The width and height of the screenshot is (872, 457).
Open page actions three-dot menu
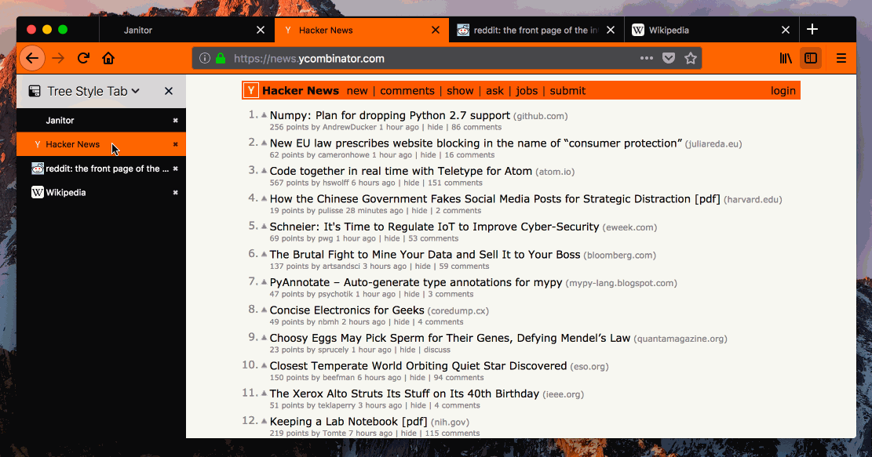click(646, 58)
